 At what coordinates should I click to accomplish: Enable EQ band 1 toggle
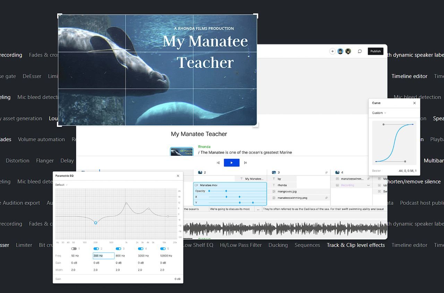pos(74,249)
